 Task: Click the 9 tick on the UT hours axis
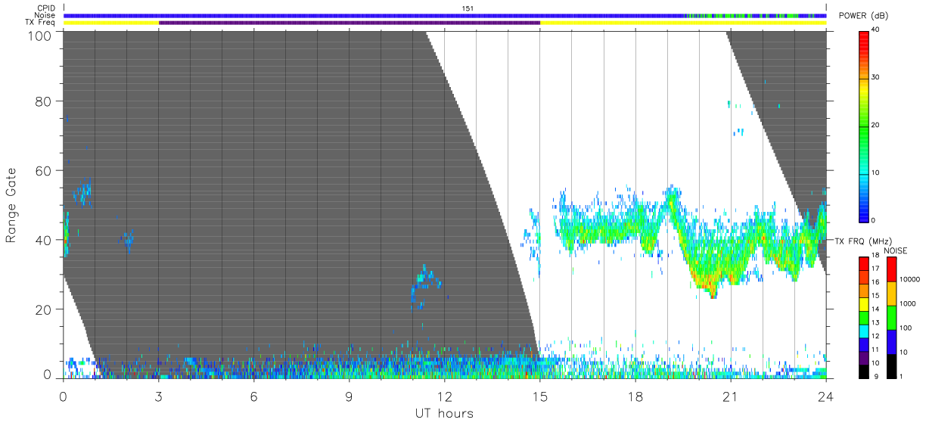[349, 396]
